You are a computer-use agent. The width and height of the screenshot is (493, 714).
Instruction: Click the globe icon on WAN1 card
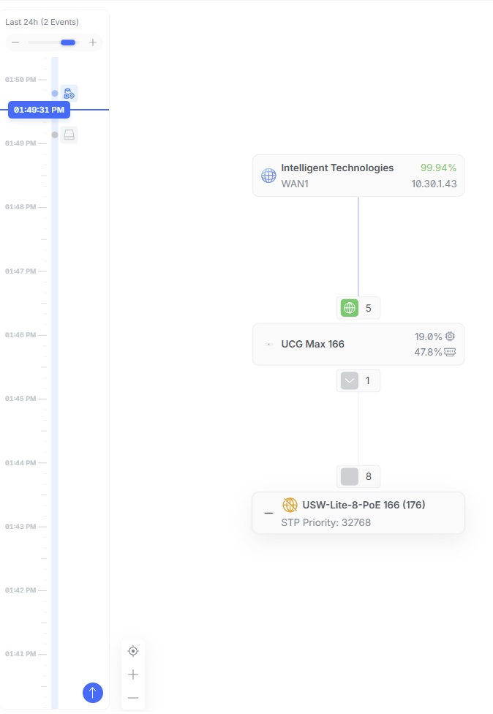tap(268, 176)
